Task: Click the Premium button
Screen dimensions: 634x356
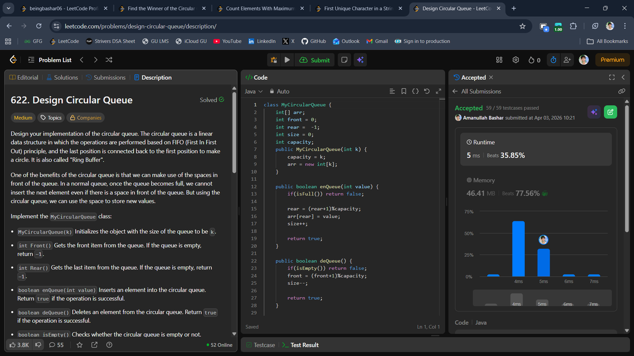Action: 612,60
